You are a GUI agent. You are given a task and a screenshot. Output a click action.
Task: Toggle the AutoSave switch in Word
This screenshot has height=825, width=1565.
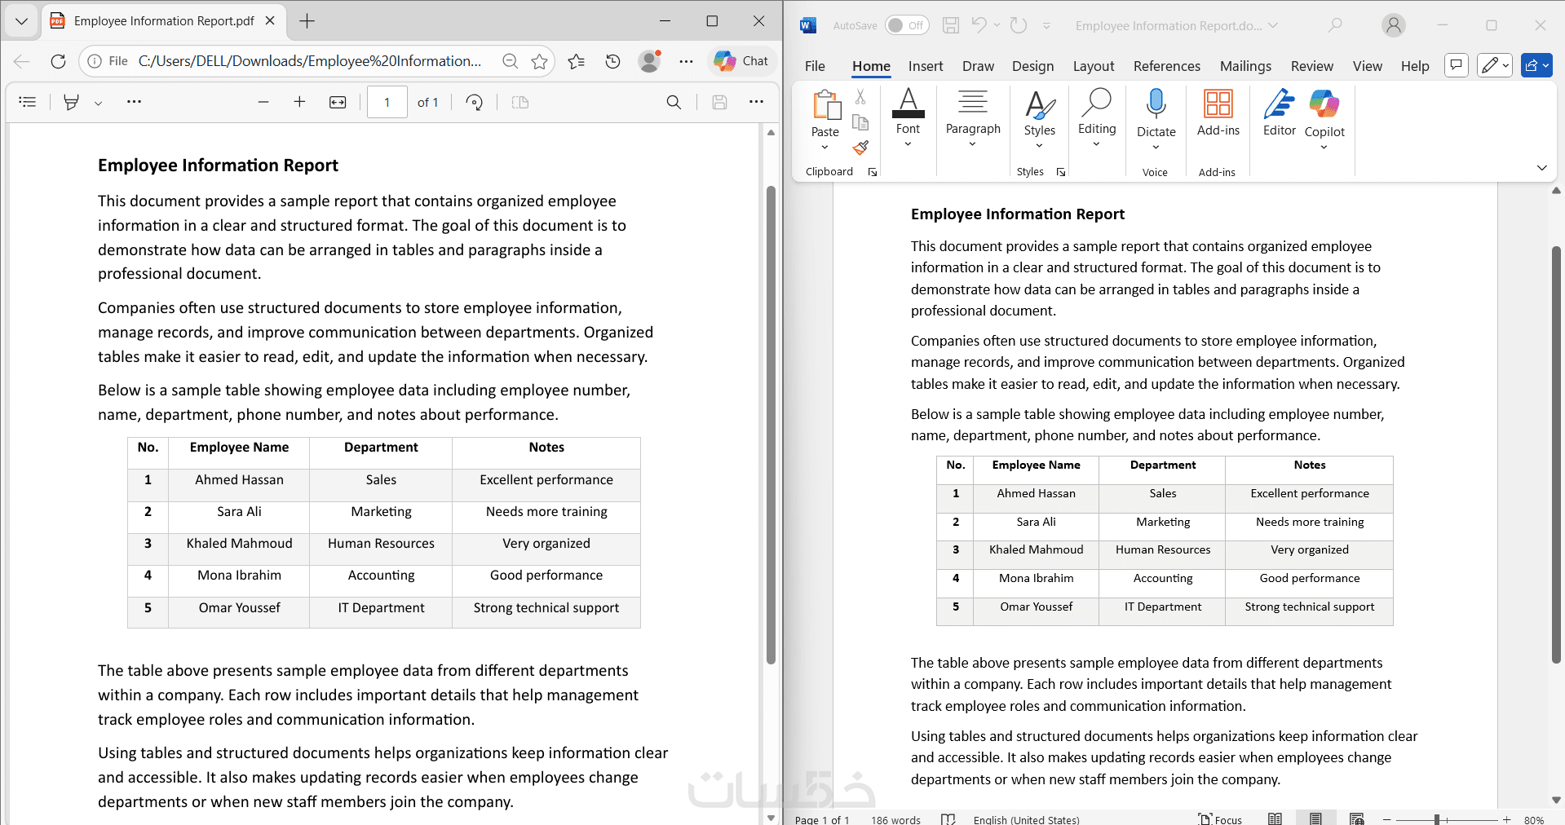coord(908,25)
